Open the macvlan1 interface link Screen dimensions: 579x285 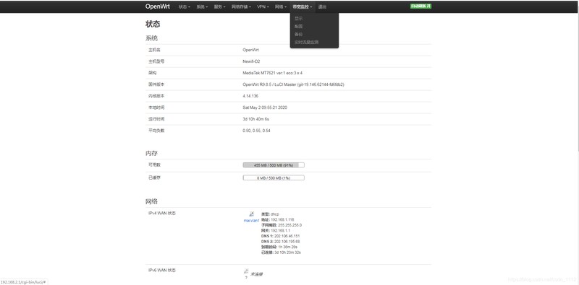251,221
